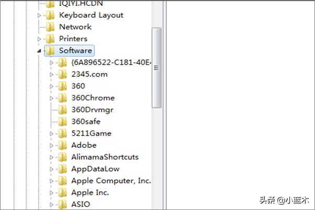This screenshot has height=210, width=315.
Task: Expand the Apple Inc. key
Action: click(51, 193)
